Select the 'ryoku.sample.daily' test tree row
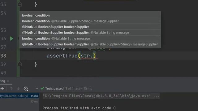The height and width of the screenshot is (111, 198). pos(19,96)
